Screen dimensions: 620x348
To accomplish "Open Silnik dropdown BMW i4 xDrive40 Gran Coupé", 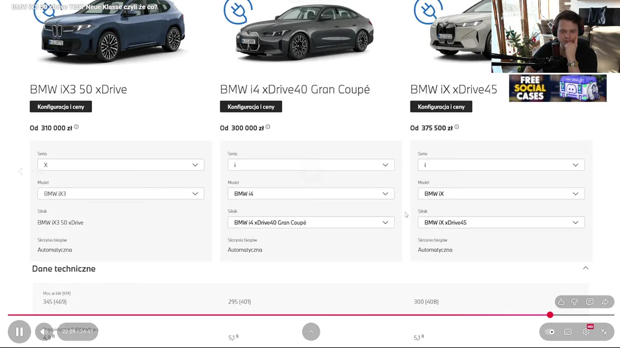I will (311, 222).
